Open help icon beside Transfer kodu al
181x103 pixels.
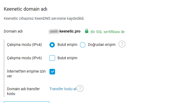(x=80, y=88)
